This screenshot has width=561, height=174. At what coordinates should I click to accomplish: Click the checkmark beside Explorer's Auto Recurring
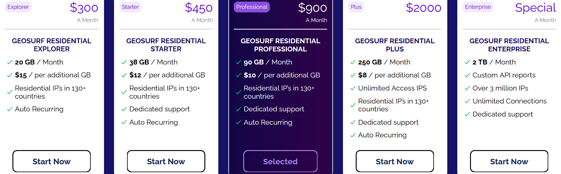tap(10, 109)
